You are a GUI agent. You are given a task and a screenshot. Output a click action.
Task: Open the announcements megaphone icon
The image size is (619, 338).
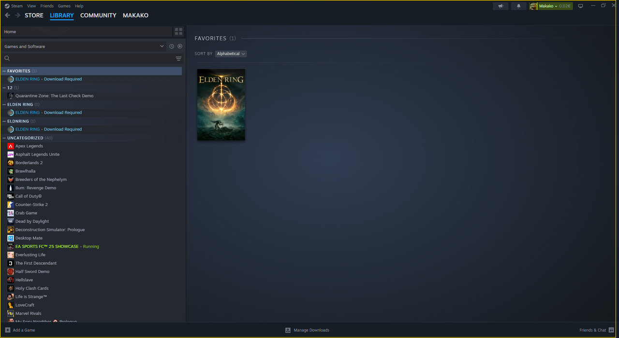[501, 6]
